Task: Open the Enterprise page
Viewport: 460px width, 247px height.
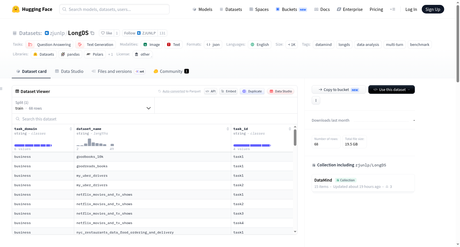Action: pyautogui.click(x=350, y=9)
